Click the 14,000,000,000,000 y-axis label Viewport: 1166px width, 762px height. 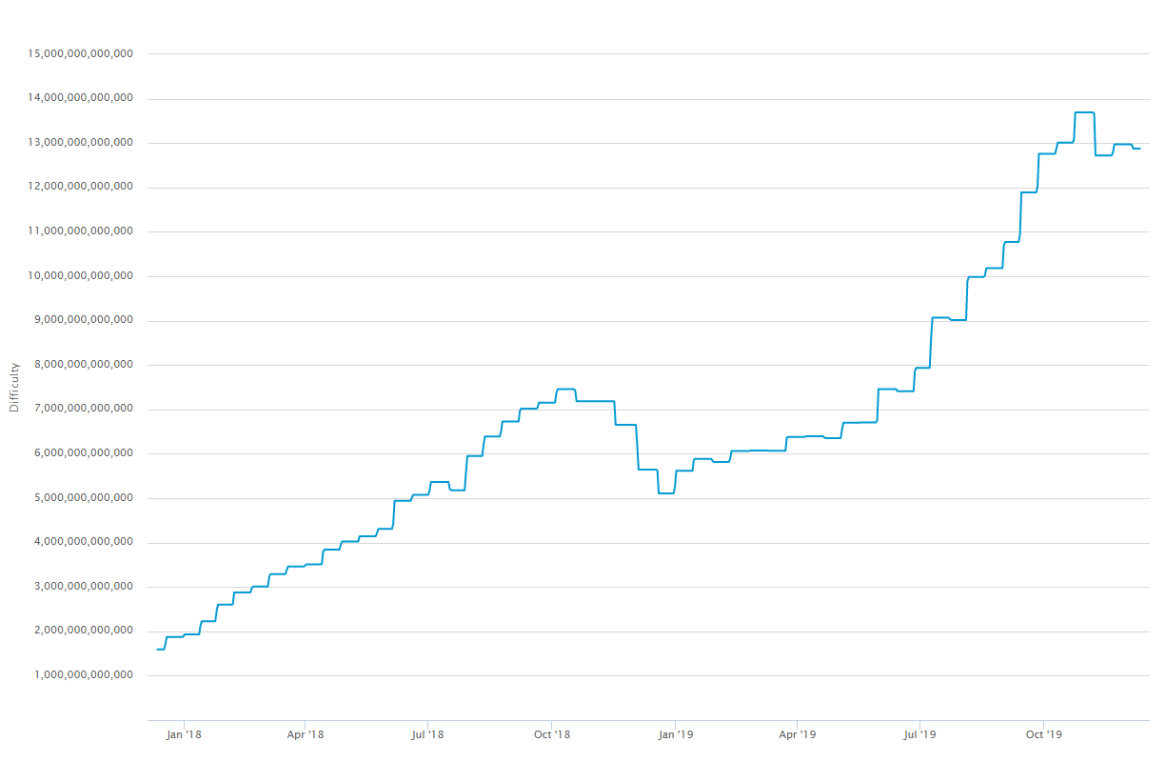click(81, 98)
